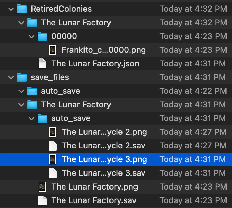This screenshot has width=232, height=208.
Task: Collapse the save_files folder chevron
Action: point(11,77)
